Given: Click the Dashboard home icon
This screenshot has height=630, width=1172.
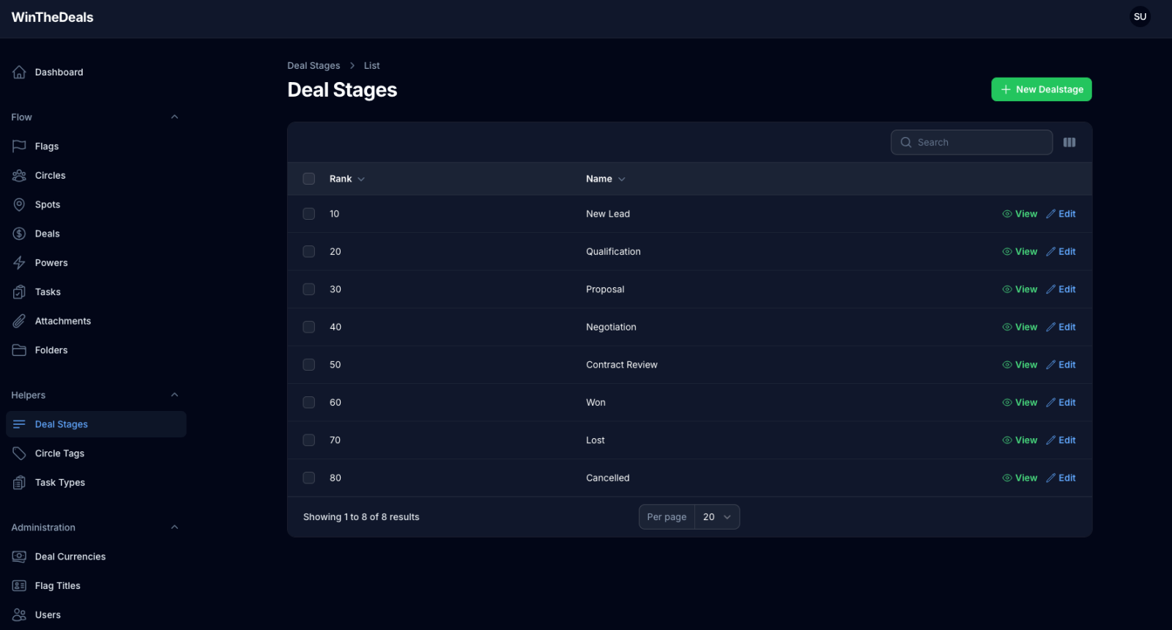Looking at the screenshot, I should point(19,72).
